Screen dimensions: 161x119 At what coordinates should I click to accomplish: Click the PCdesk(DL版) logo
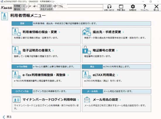coord(7,8)
